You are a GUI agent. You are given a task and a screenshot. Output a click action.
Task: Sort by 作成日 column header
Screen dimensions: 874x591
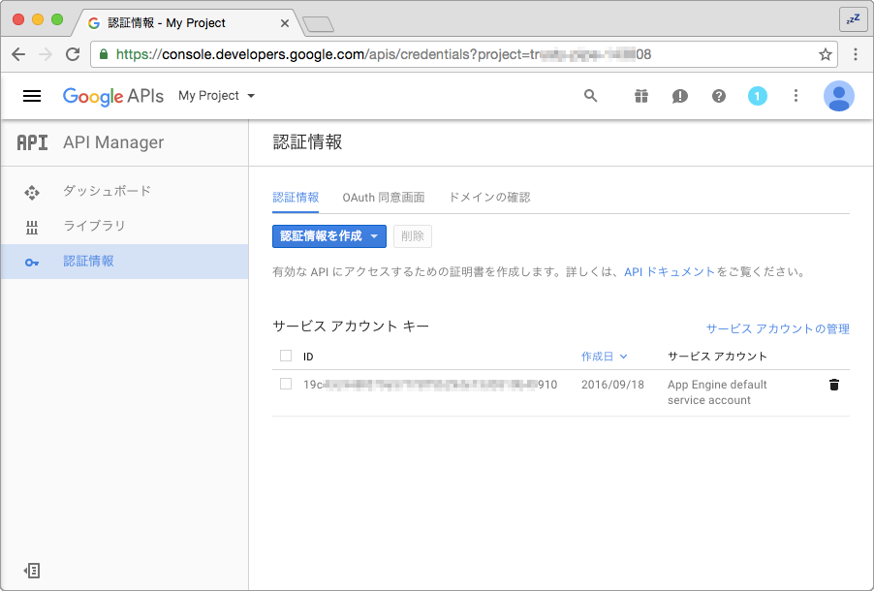tap(604, 357)
